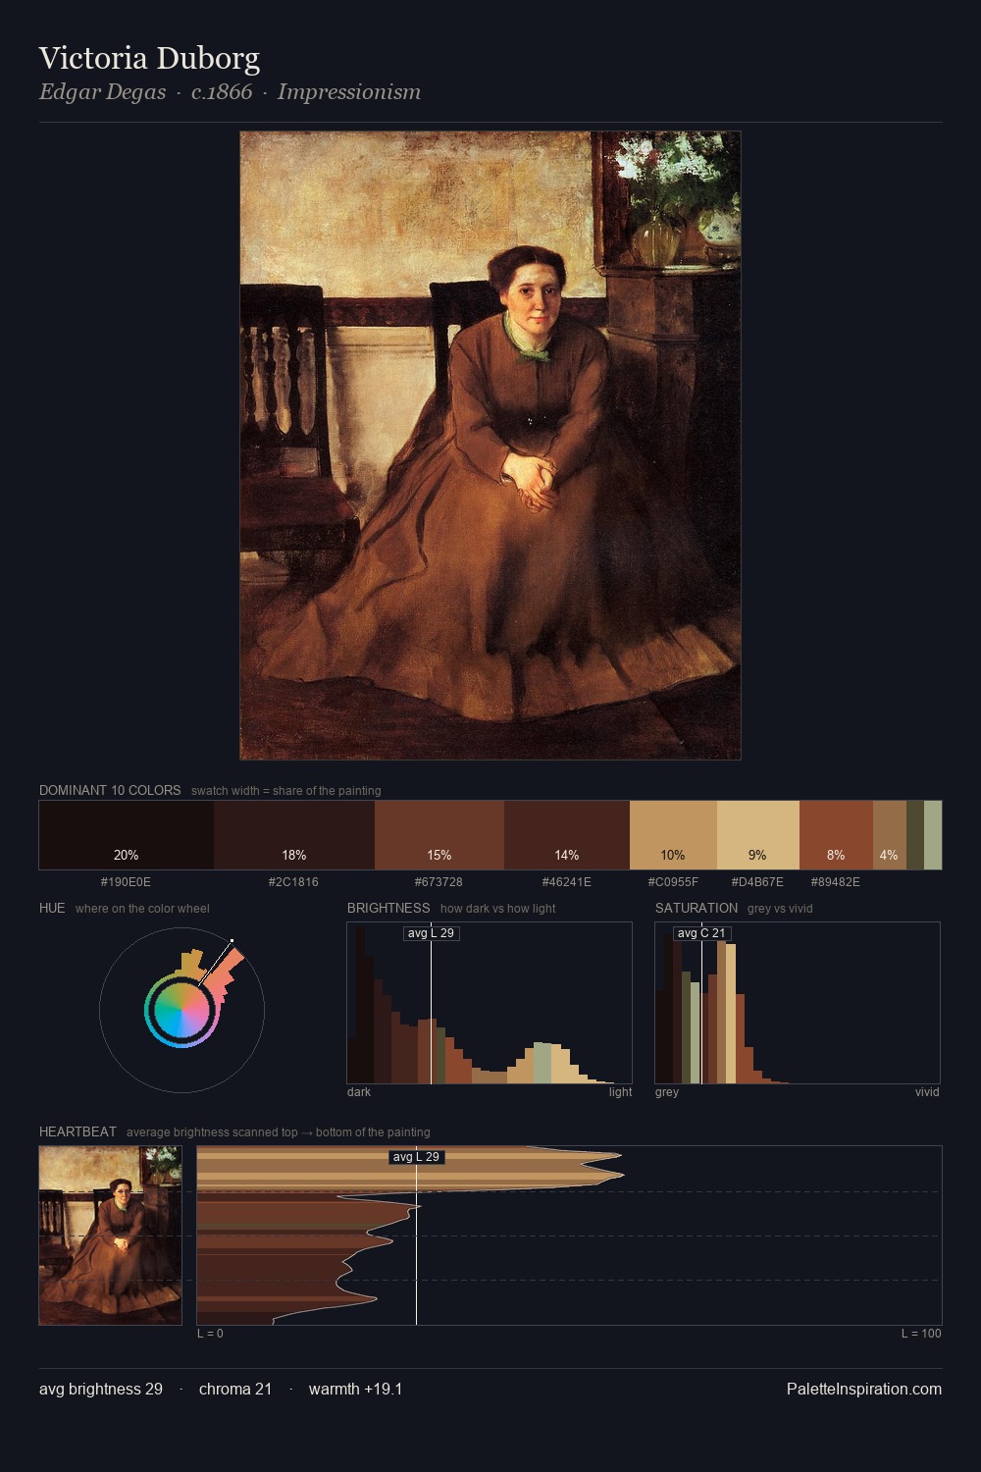The width and height of the screenshot is (981, 1472).
Task: Click the footer stat "avg brightness 29"
Action: (x=101, y=1389)
